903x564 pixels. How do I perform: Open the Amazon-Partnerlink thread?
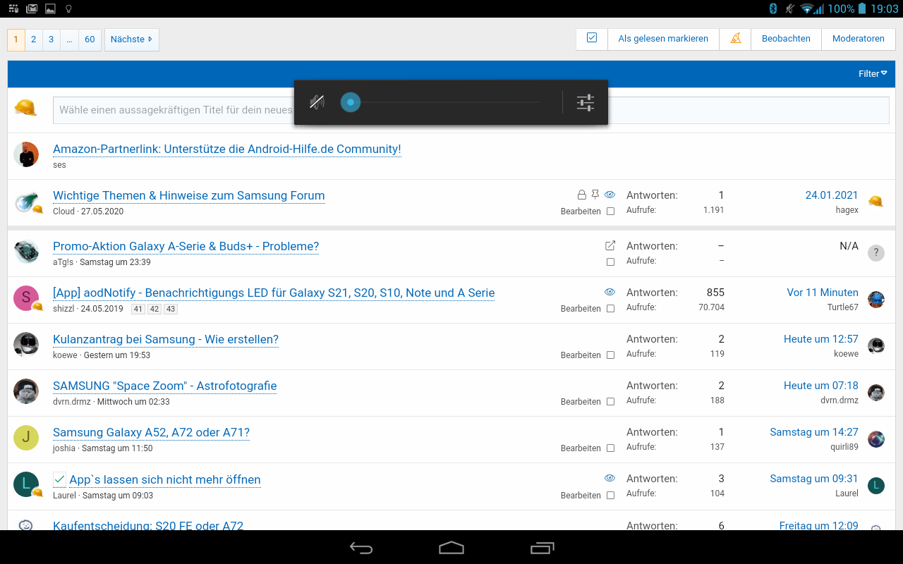click(x=226, y=149)
